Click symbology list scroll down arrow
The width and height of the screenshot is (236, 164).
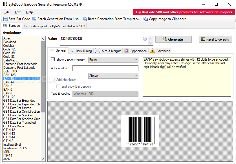click(x=43, y=159)
